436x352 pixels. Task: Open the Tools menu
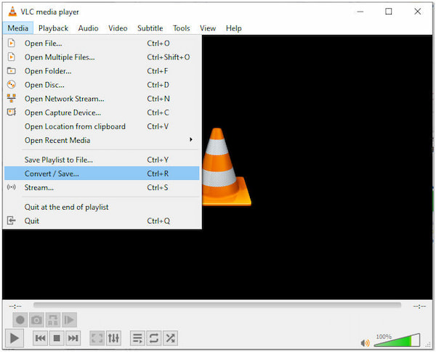(x=181, y=28)
